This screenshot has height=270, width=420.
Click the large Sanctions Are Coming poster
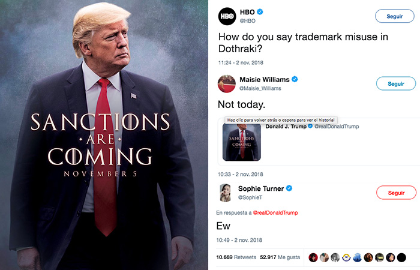click(104, 135)
